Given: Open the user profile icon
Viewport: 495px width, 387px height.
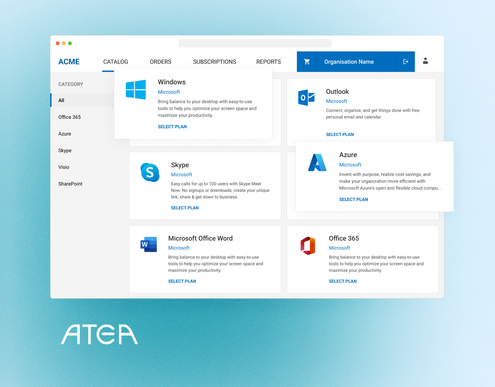Looking at the screenshot, I should (425, 61).
